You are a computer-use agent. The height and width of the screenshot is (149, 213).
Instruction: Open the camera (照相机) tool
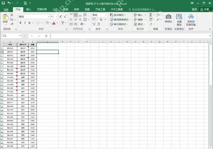pyautogui.click(x=168, y=19)
